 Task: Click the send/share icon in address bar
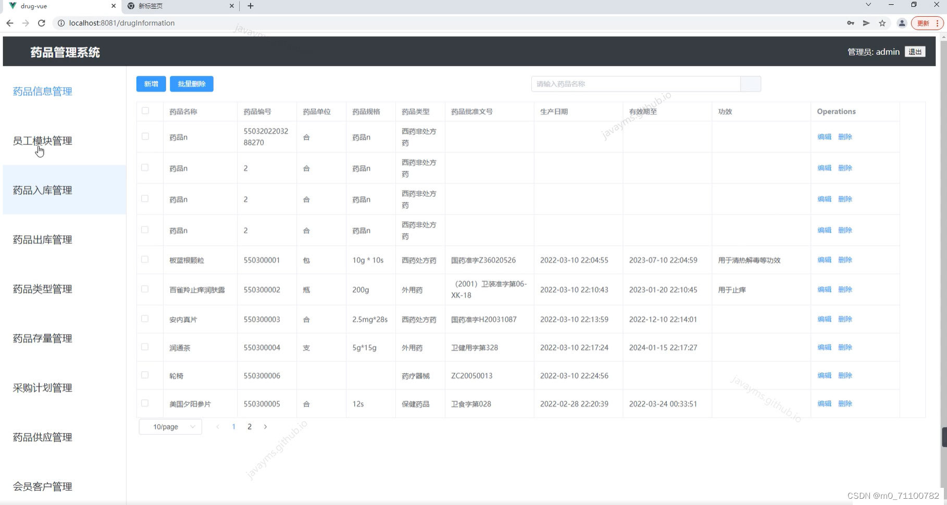point(866,23)
